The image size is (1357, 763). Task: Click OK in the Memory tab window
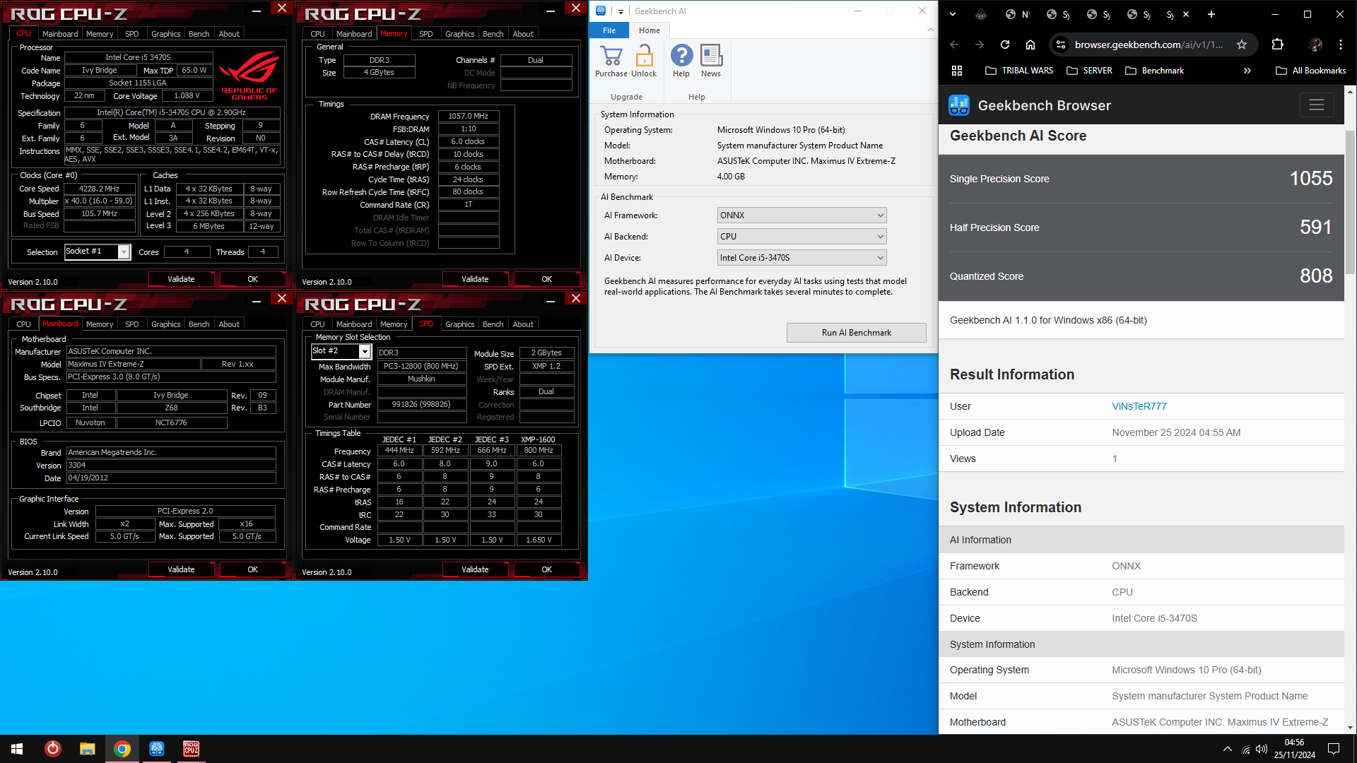(x=546, y=279)
